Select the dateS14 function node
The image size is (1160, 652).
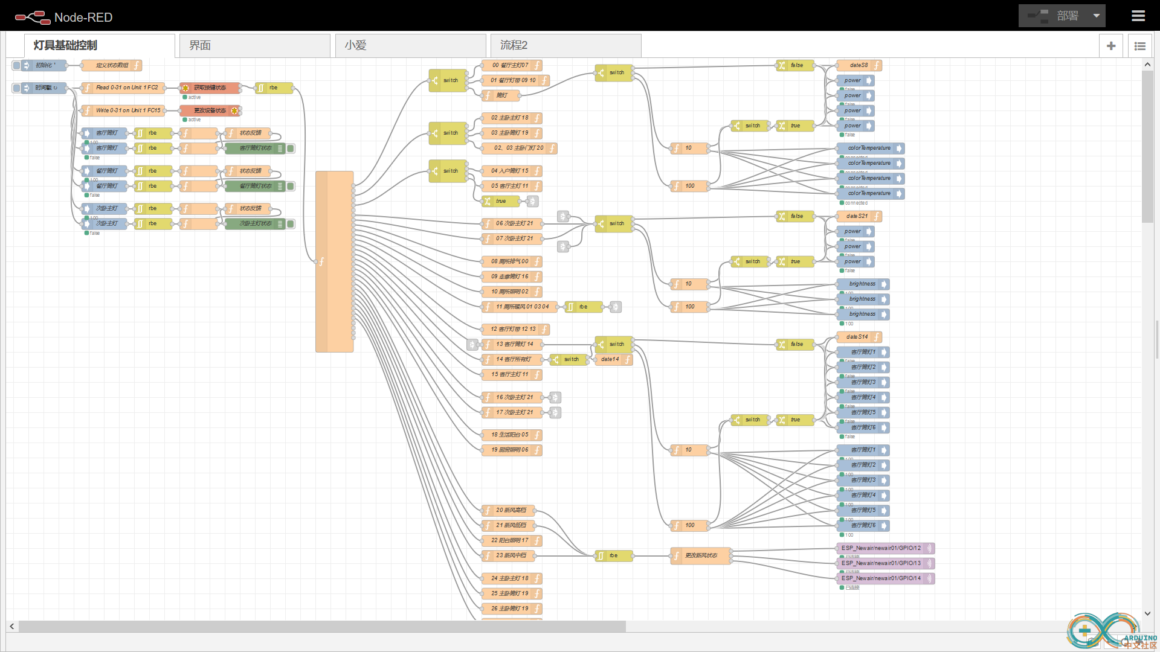tap(859, 337)
